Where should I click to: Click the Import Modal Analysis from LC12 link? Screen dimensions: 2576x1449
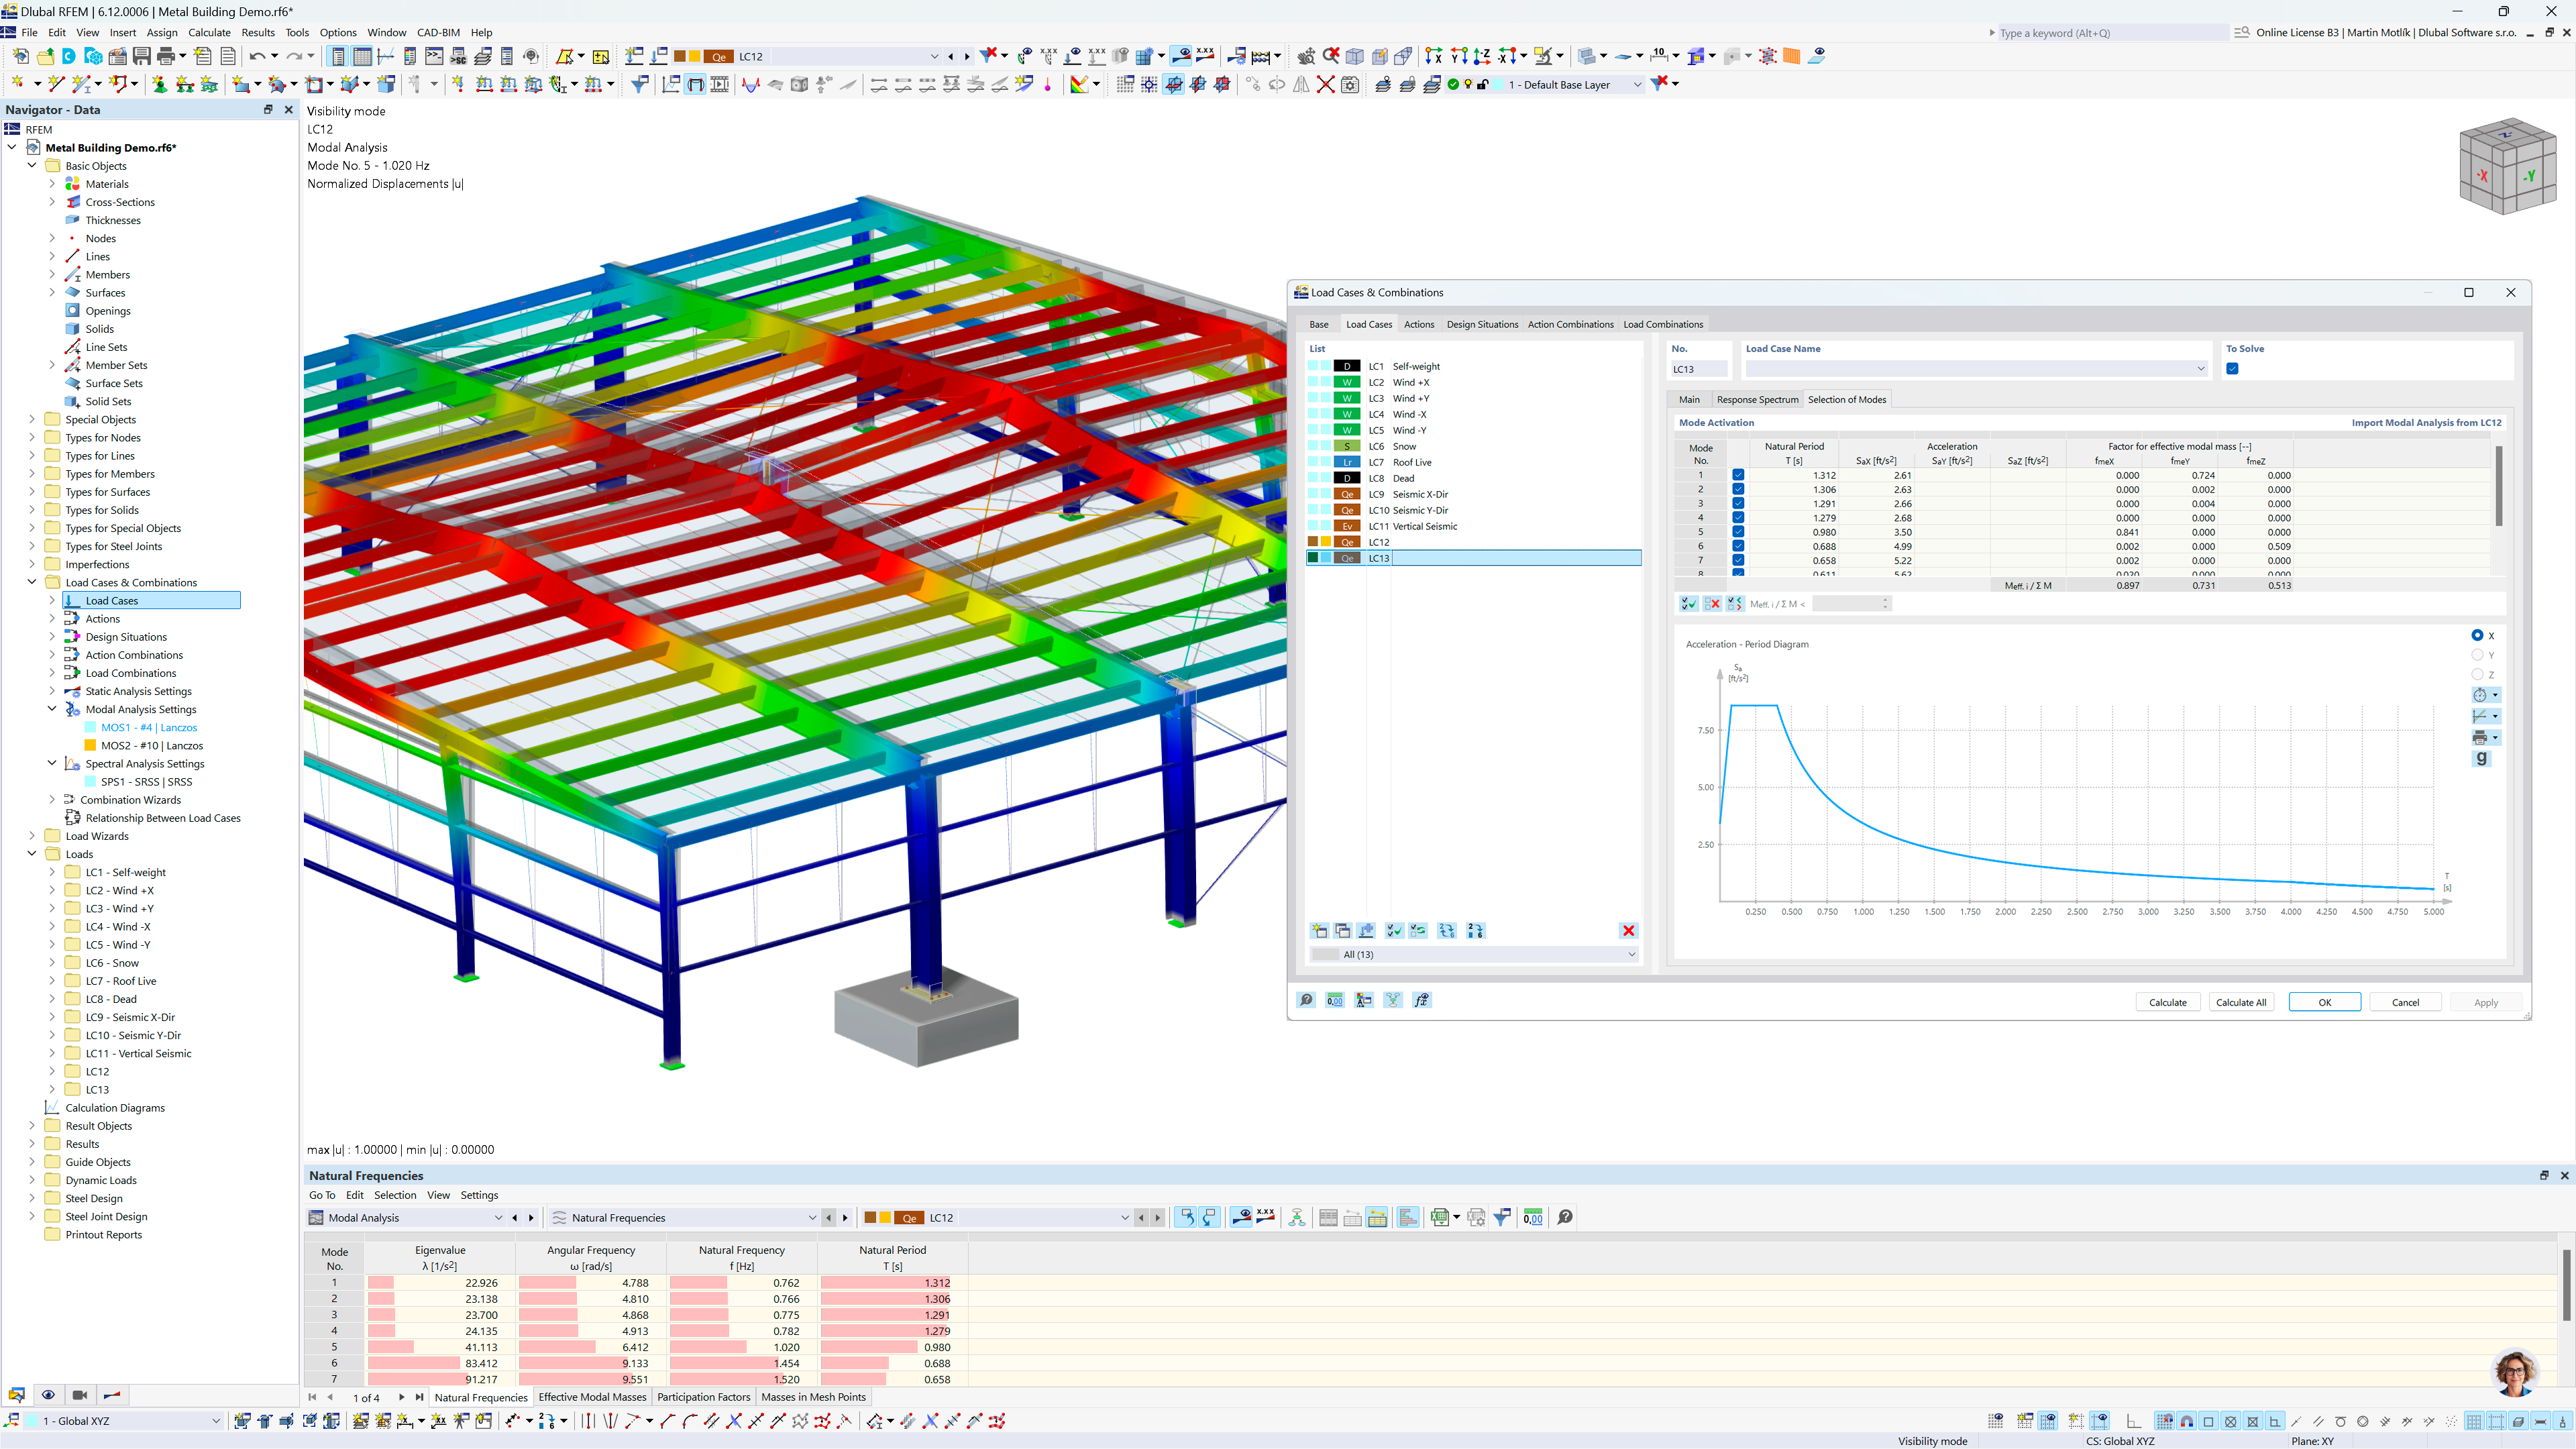pos(2426,422)
